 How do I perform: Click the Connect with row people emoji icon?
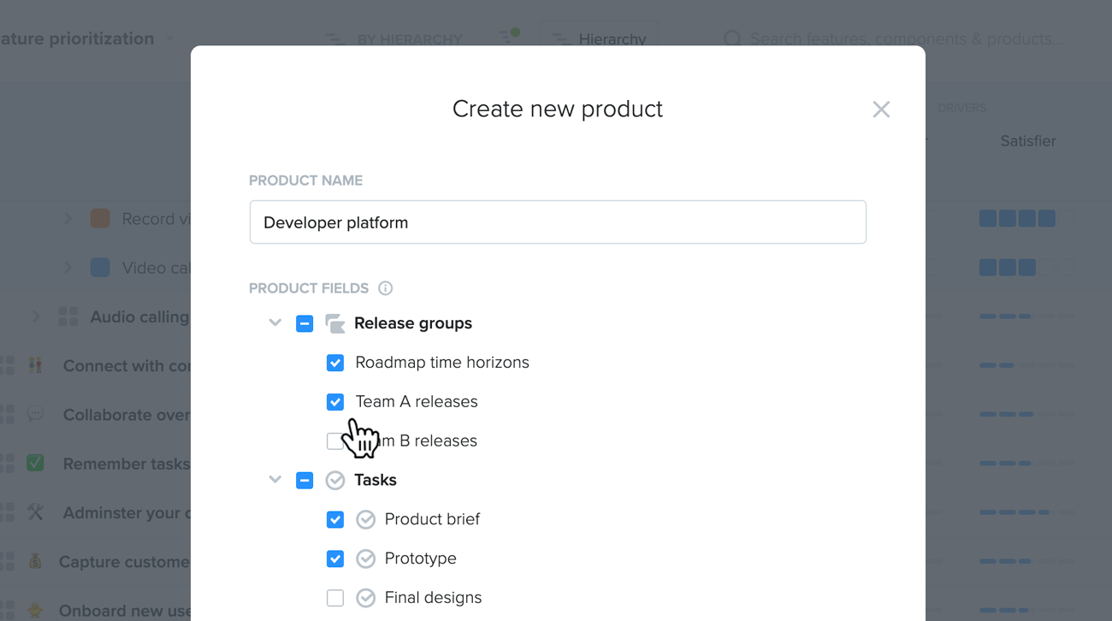click(35, 365)
